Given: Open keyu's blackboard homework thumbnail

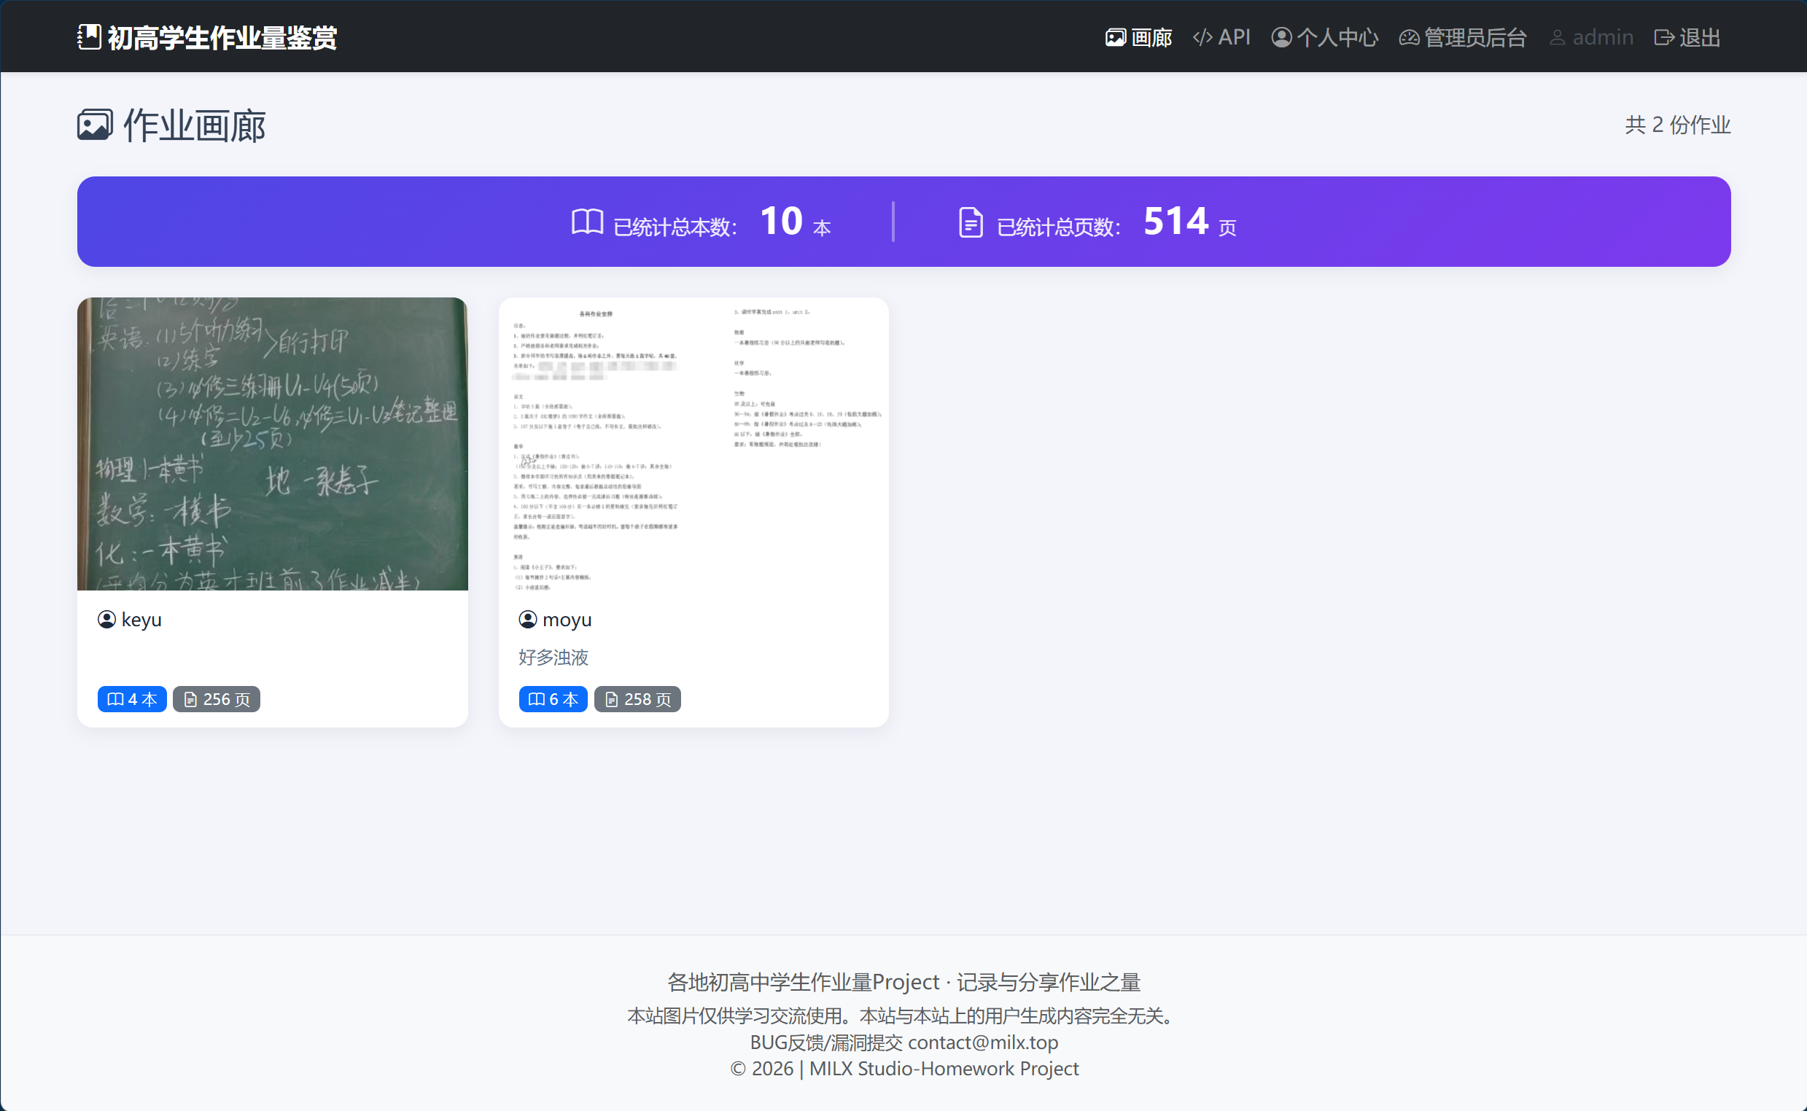Looking at the screenshot, I should point(272,443).
